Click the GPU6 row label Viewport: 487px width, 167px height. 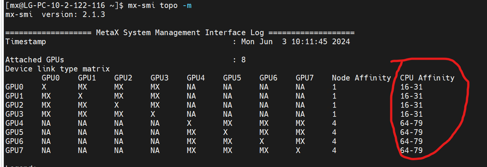coord(14,141)
